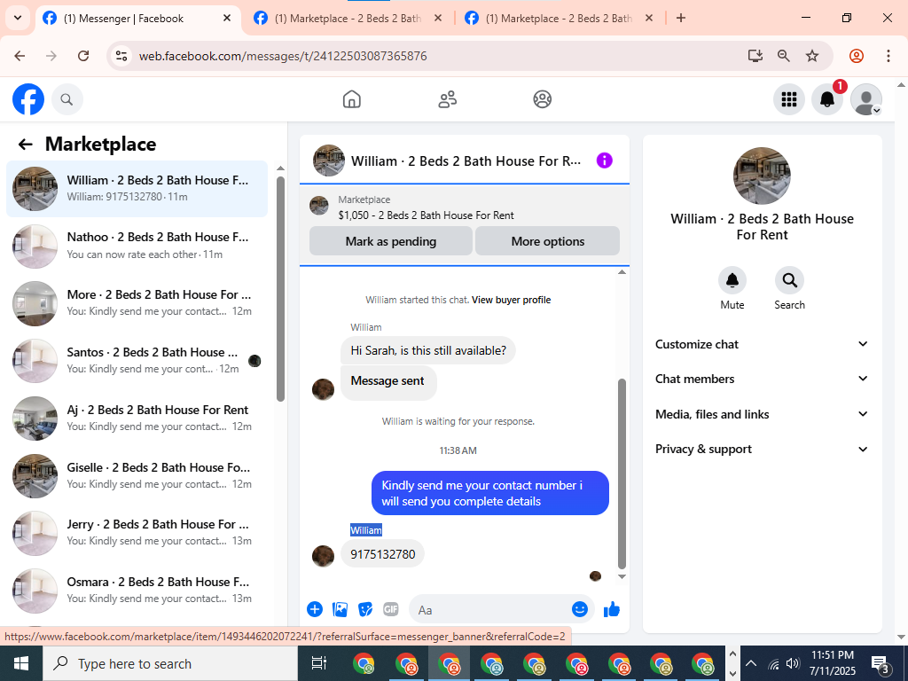Open the emoji picker smiley icon

[580, 609]
